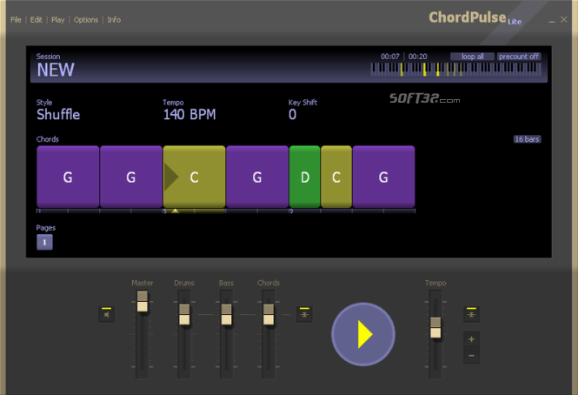The height and width of the screenshot is (395, 578).
Task: Decrease tempo with the minus button
Action: click(x=471, y=356)
